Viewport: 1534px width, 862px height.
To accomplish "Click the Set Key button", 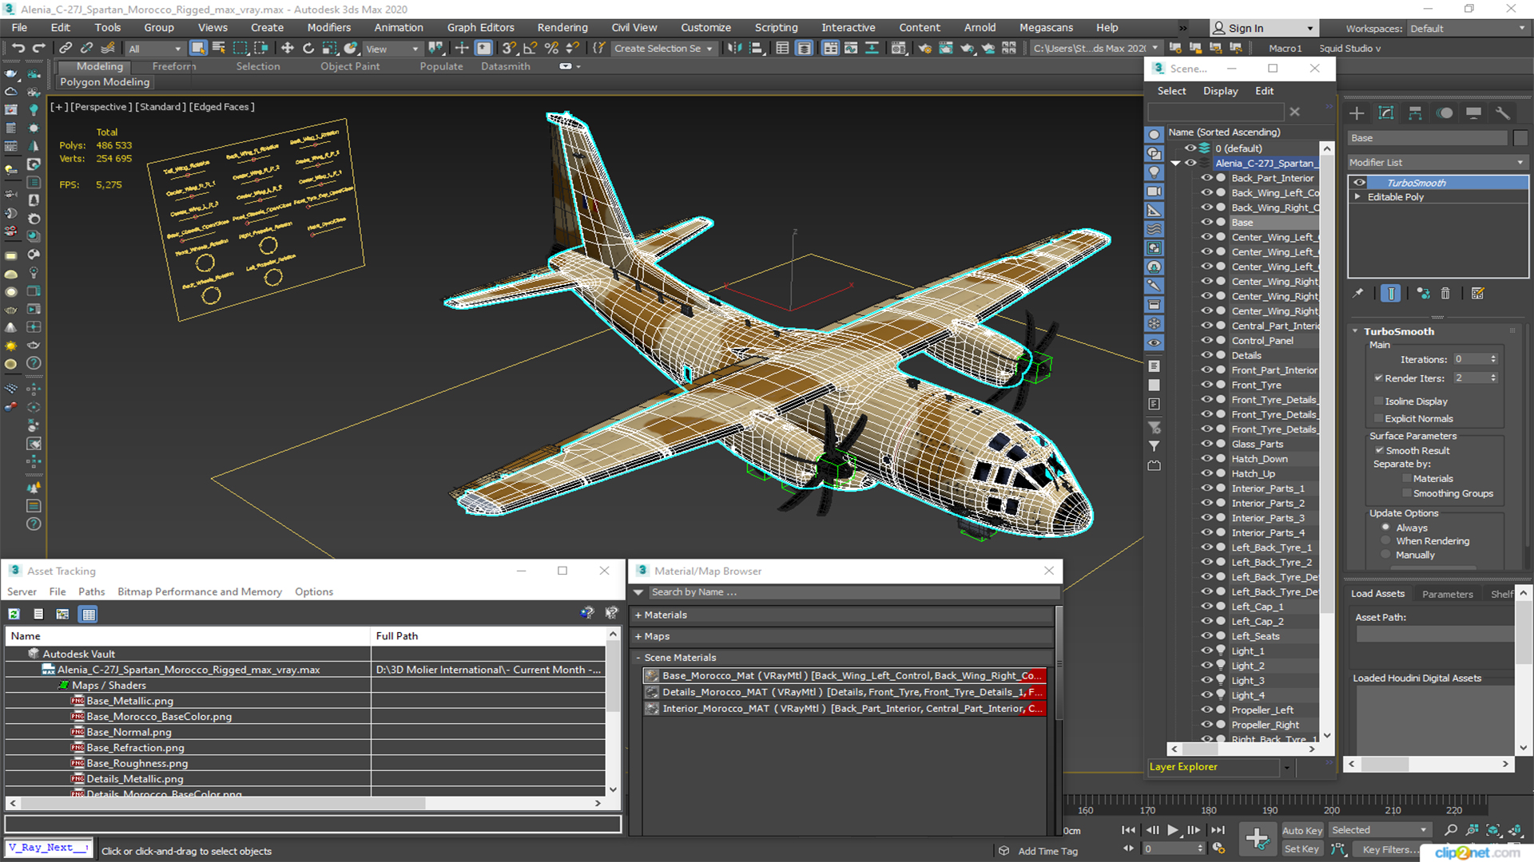I will (x=1302, y=848).
